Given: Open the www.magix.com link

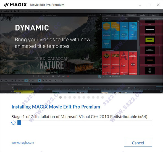Looking at the screenshot, I should tap(23, 143).
